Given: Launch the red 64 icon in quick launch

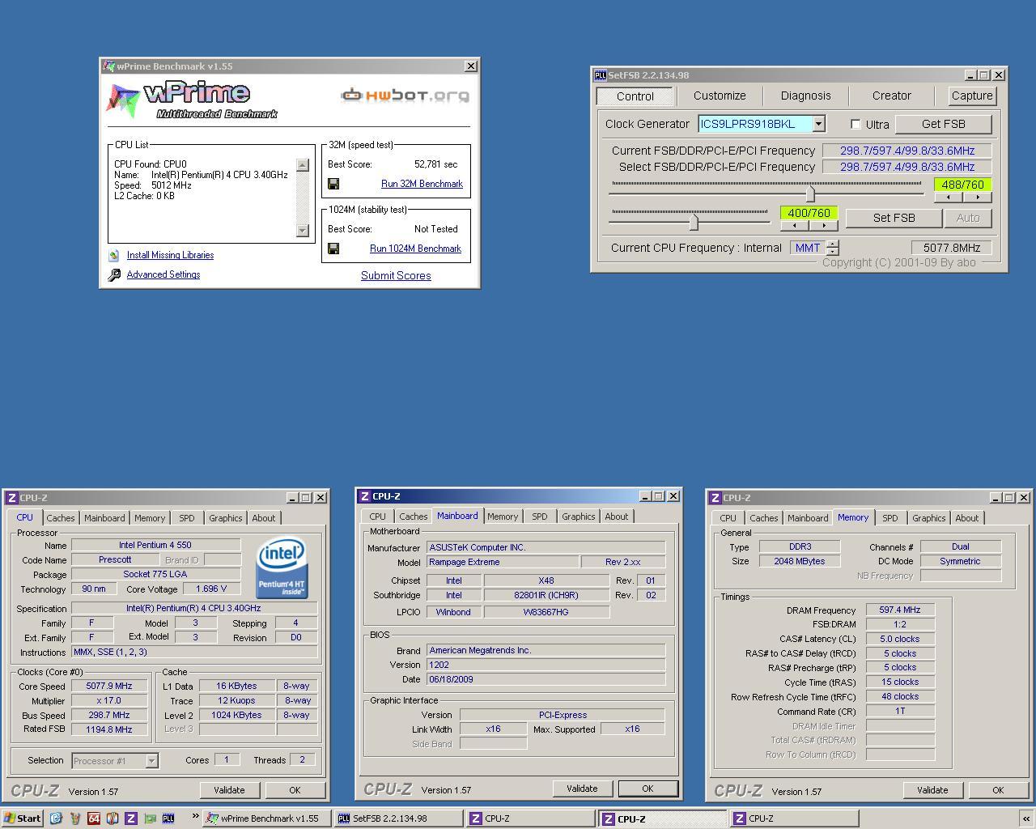Looking at the screenshot, I should [94, 818].
